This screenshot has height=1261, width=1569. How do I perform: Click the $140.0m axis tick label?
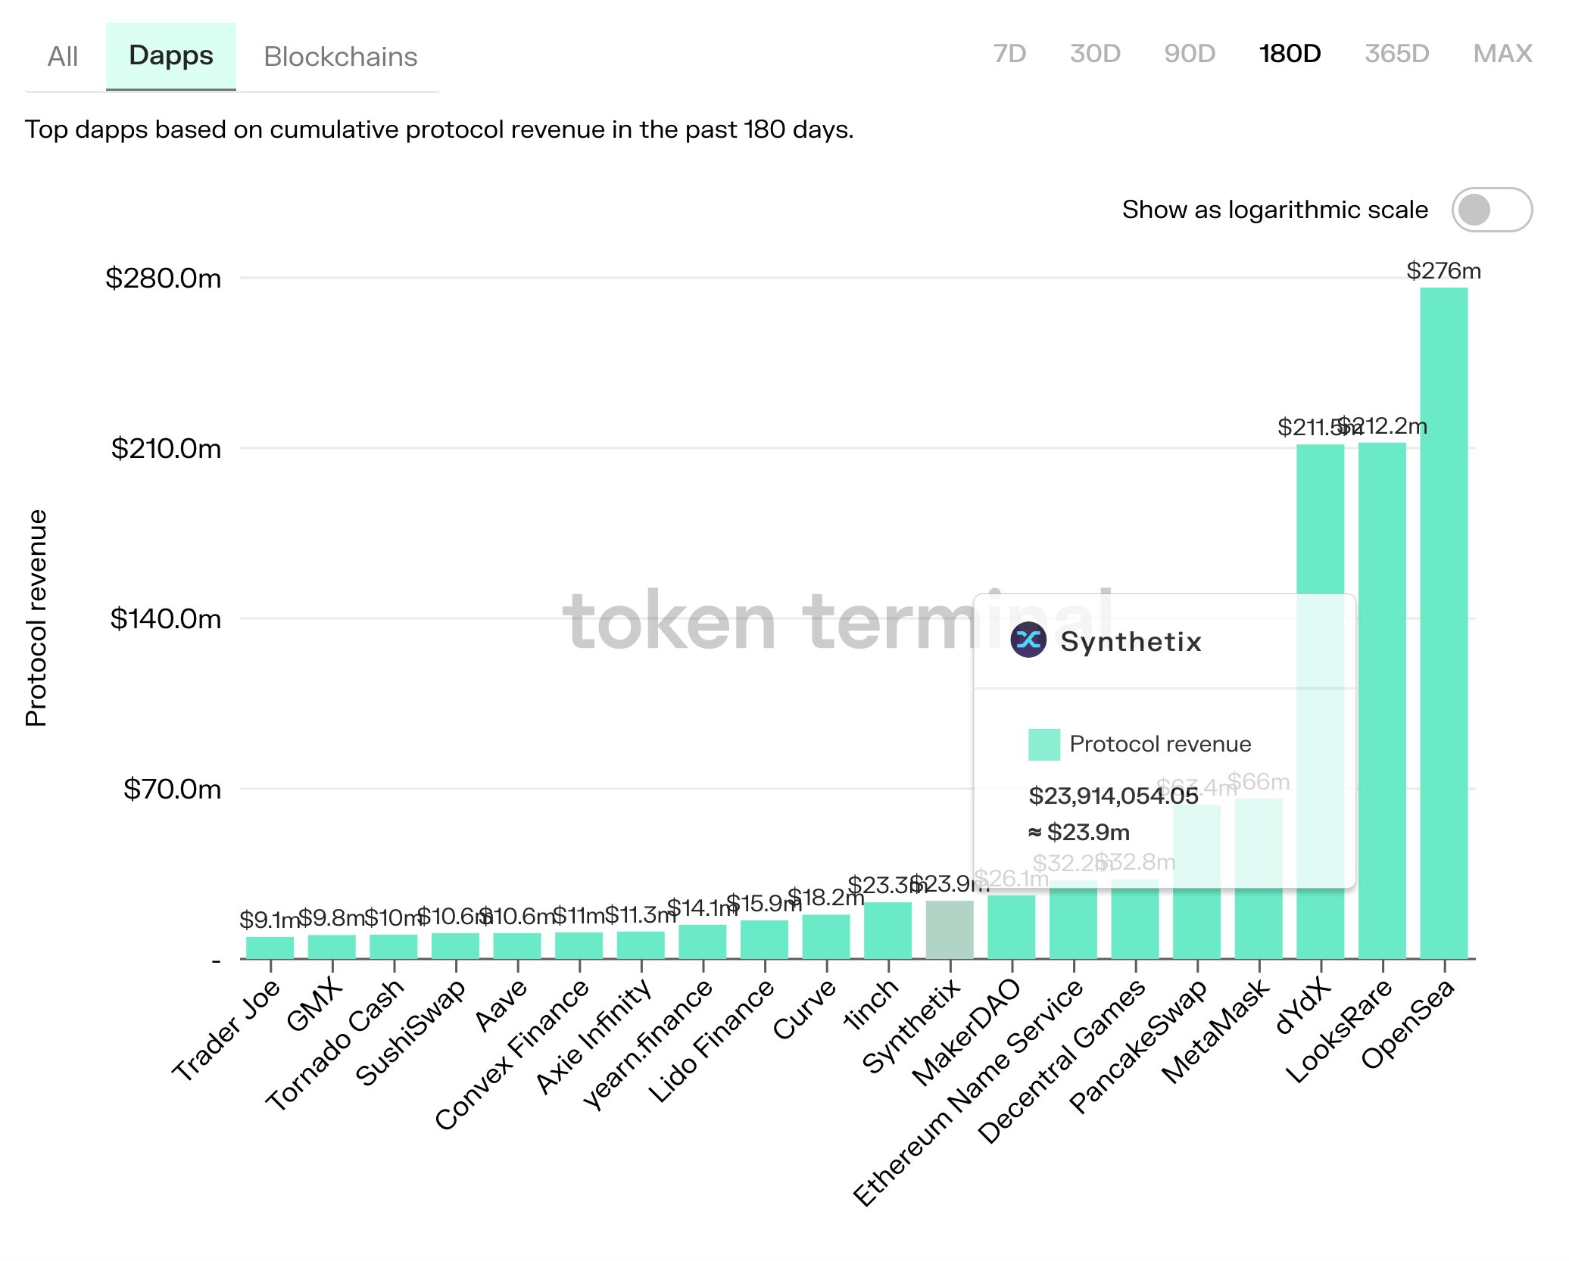tap(166, 619)
